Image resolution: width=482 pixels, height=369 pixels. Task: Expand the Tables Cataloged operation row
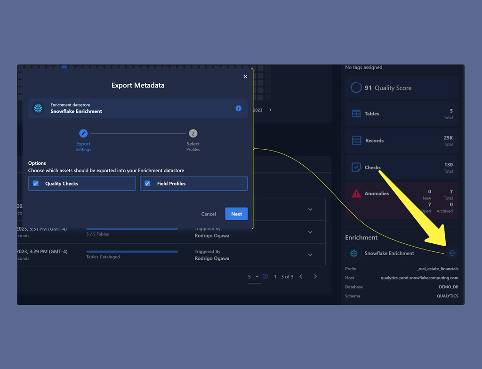click(x=310, y=255)
